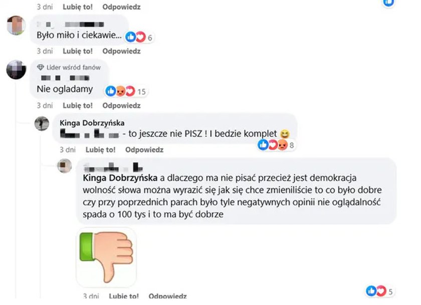Click laughing emoji in Kinga Dobrzyńska's comment

click(x=285, y=134)
